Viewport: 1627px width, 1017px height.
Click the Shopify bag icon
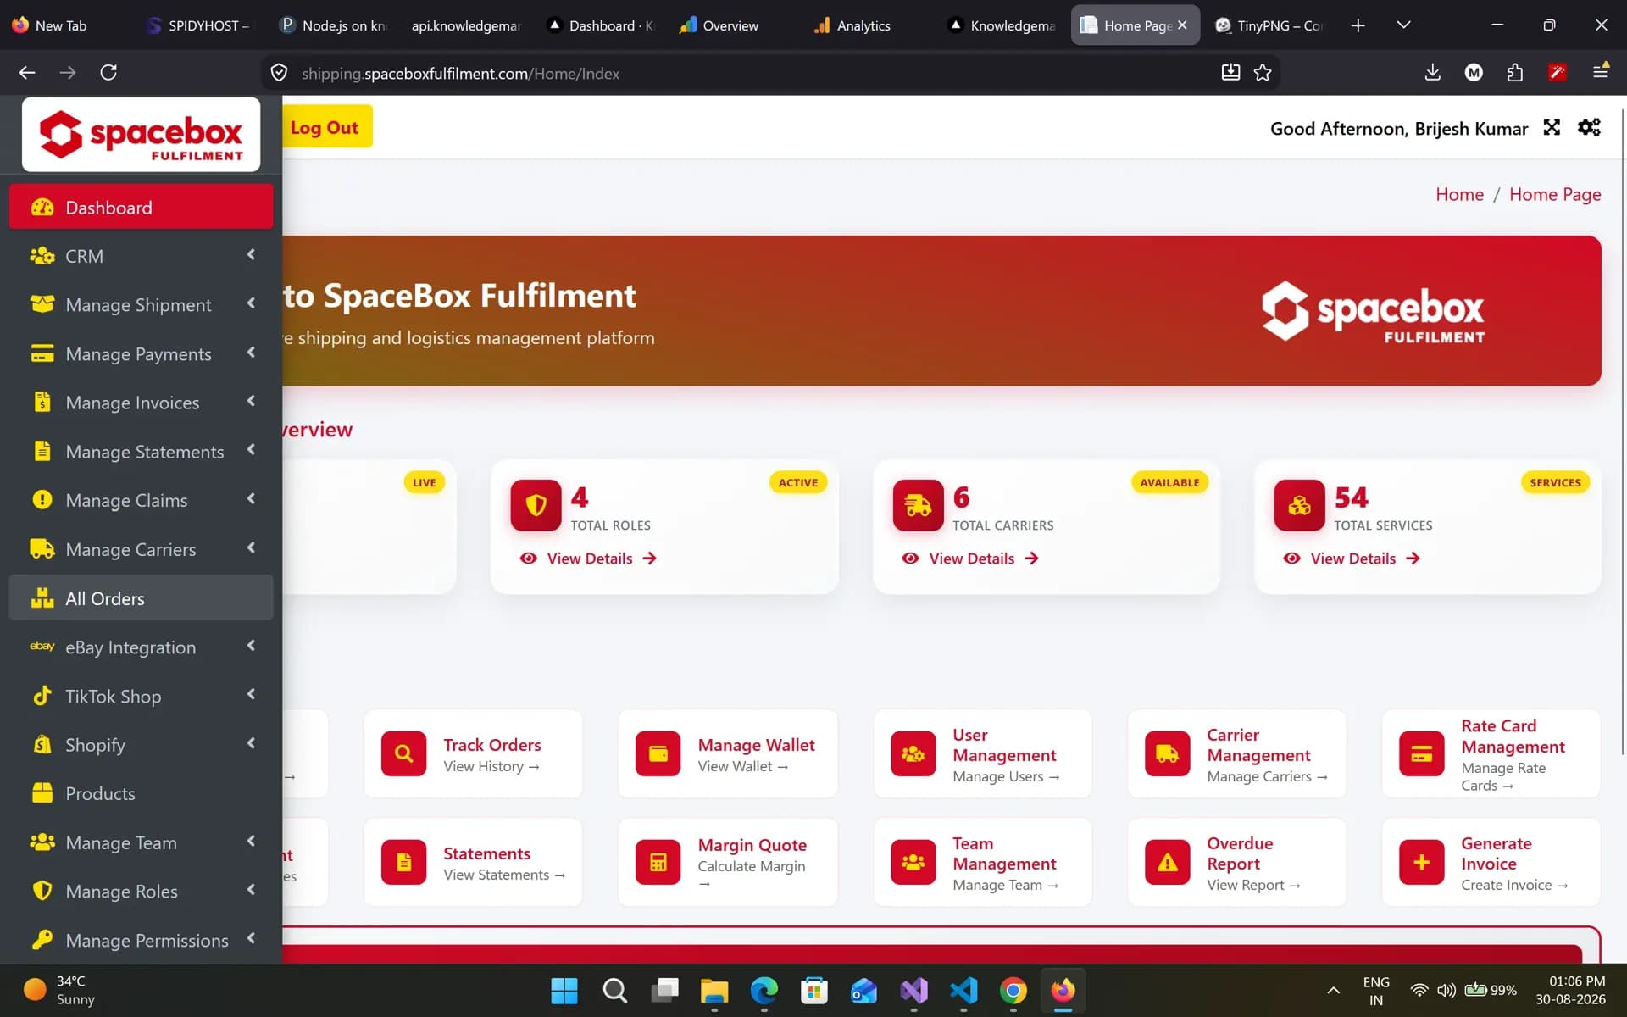click(42, 744)
